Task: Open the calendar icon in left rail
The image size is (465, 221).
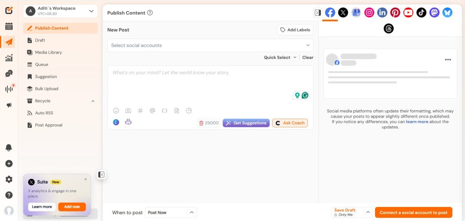Action: [x=9, y=26]
